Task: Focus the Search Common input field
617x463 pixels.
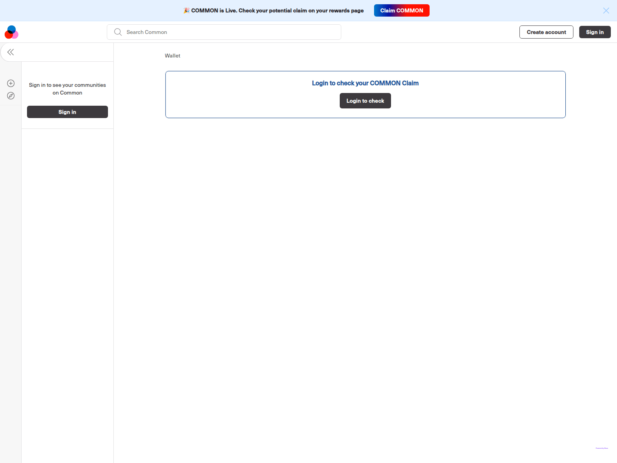Action: 224,32
